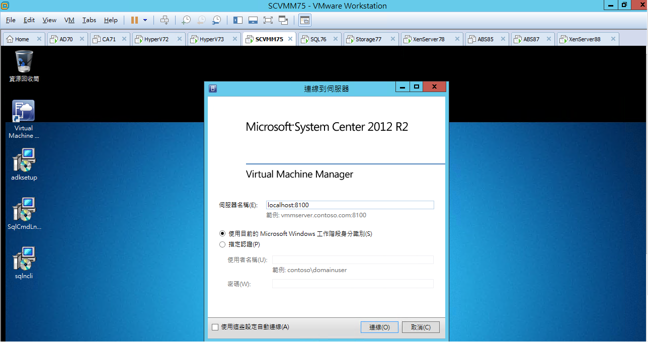
Task: Select the adksetup installer icon
Action: coord(24,164)
